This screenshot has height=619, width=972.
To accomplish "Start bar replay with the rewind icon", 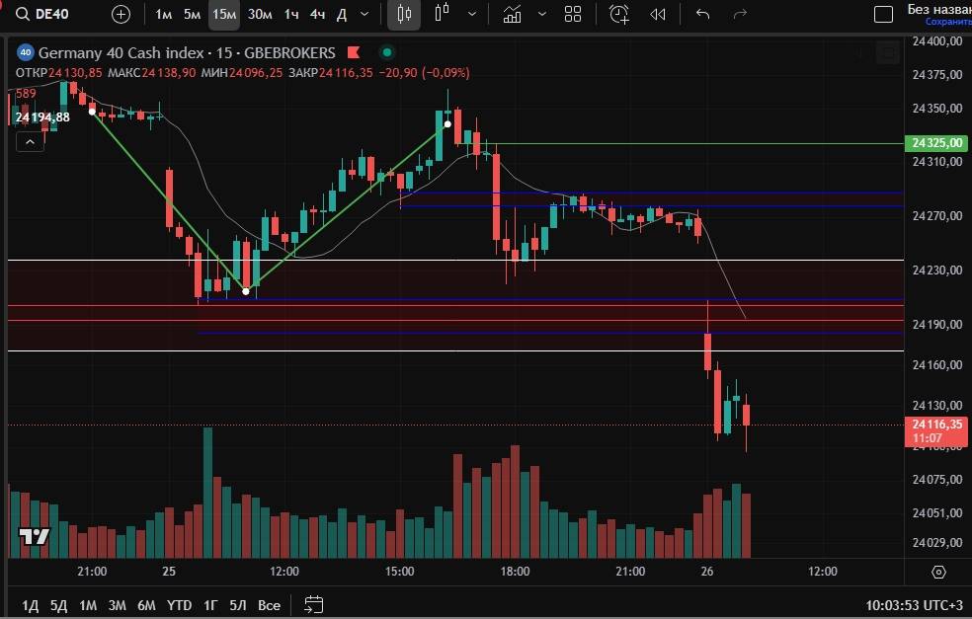I will click(658, 14).
